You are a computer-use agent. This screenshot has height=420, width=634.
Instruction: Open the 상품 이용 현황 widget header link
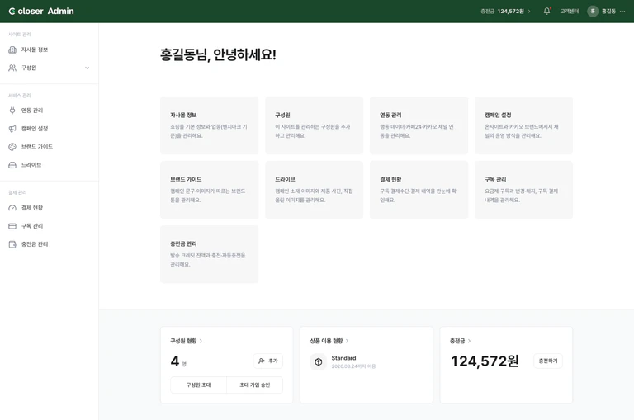329,341
